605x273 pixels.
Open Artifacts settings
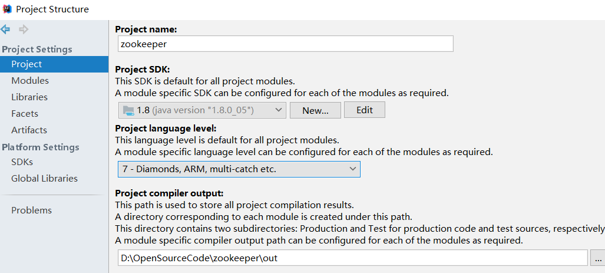coord(29,130)
